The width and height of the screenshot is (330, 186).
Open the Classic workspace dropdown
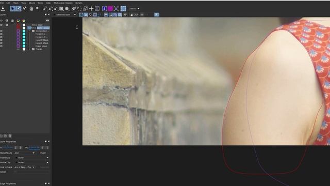coord(134,9)
